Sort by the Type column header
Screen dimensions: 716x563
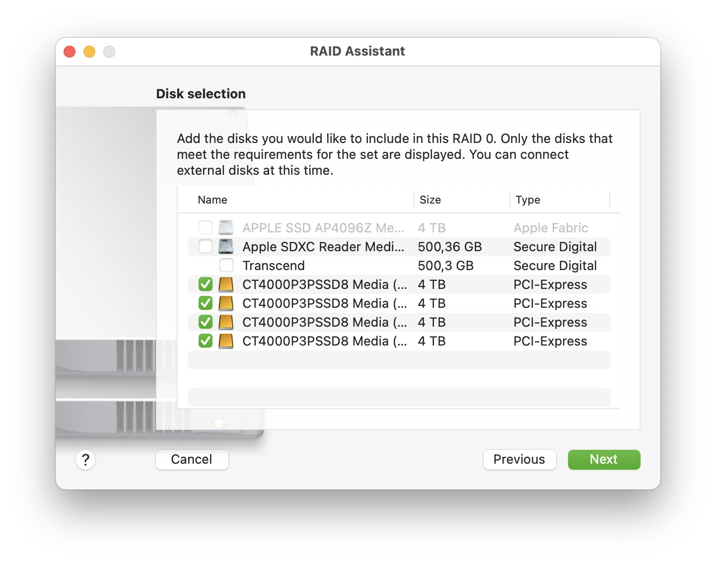coord(528,200)
